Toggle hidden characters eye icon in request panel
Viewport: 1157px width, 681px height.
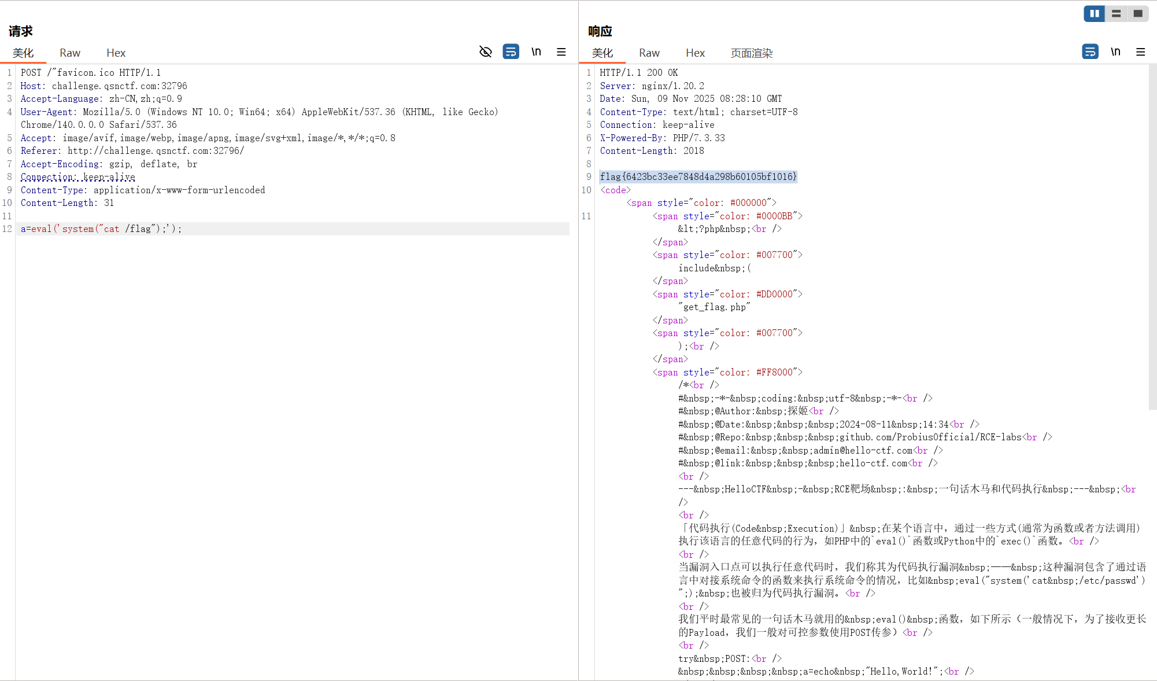486,52
